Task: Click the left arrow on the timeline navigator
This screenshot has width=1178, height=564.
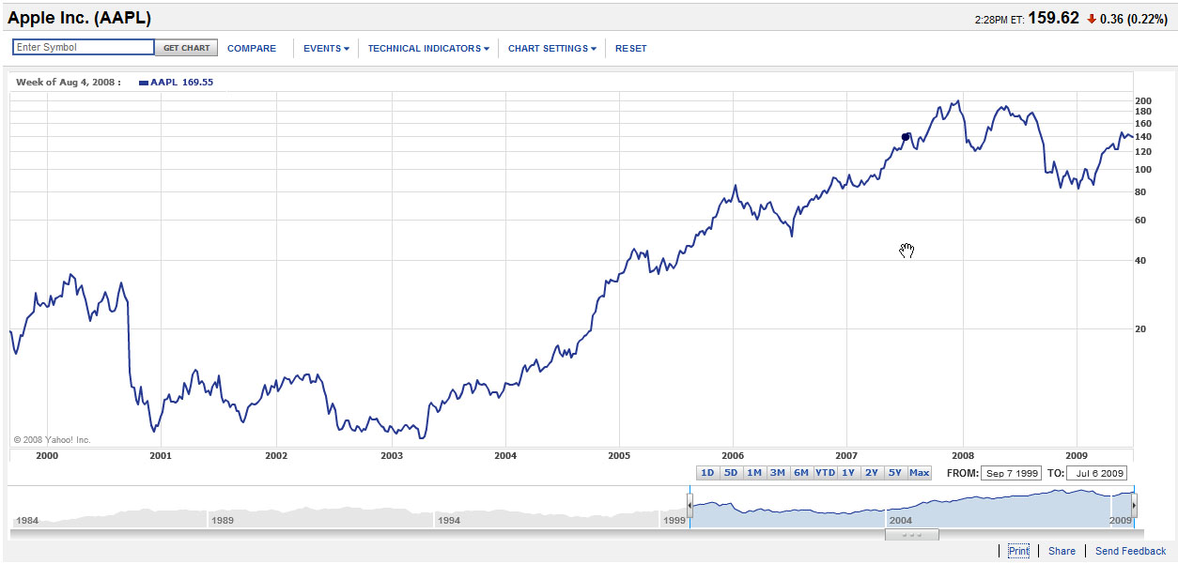Action: [690, 504]
